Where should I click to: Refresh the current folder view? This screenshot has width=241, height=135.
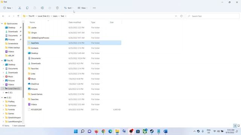click(182, 16)
